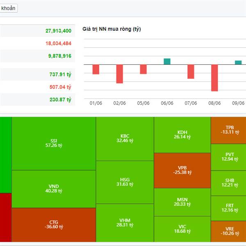Click the value 18,034,484
The image size is (246, 246).
click(58, 43)
